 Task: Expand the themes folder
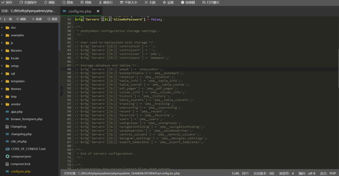(16, 89)
